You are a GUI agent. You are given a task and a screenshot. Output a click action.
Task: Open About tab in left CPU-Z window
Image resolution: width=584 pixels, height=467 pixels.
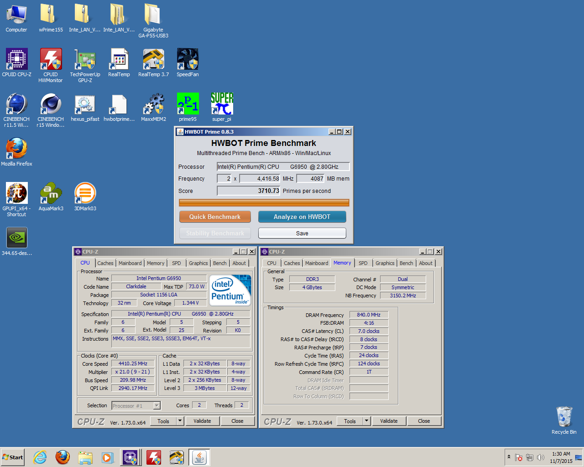coord(239,263)
